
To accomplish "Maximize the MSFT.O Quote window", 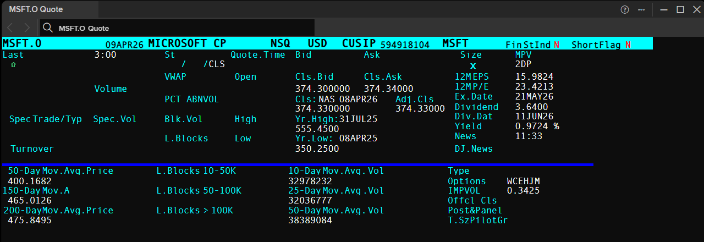I will tap(680, 9).
